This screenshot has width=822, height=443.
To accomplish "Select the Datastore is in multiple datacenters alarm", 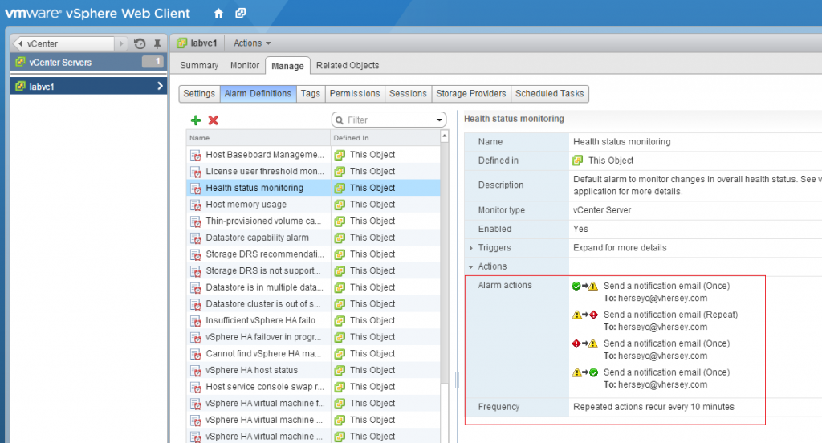I will (314, 287).
